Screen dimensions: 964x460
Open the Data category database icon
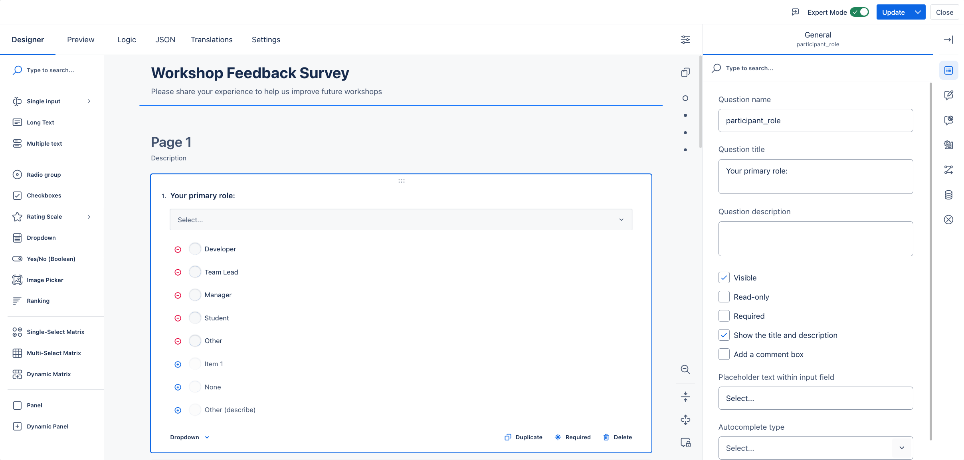948,195
